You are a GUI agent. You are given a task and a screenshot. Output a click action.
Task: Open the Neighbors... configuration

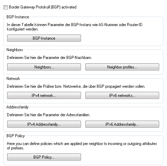(44, 67)
